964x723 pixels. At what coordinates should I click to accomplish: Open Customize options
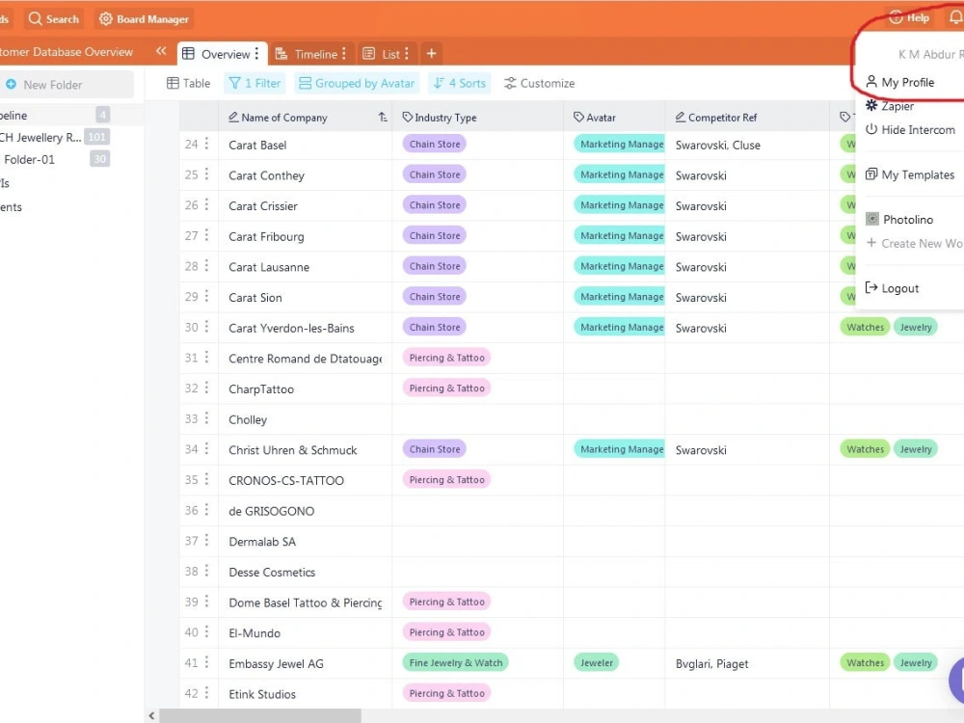click(539, 83)
